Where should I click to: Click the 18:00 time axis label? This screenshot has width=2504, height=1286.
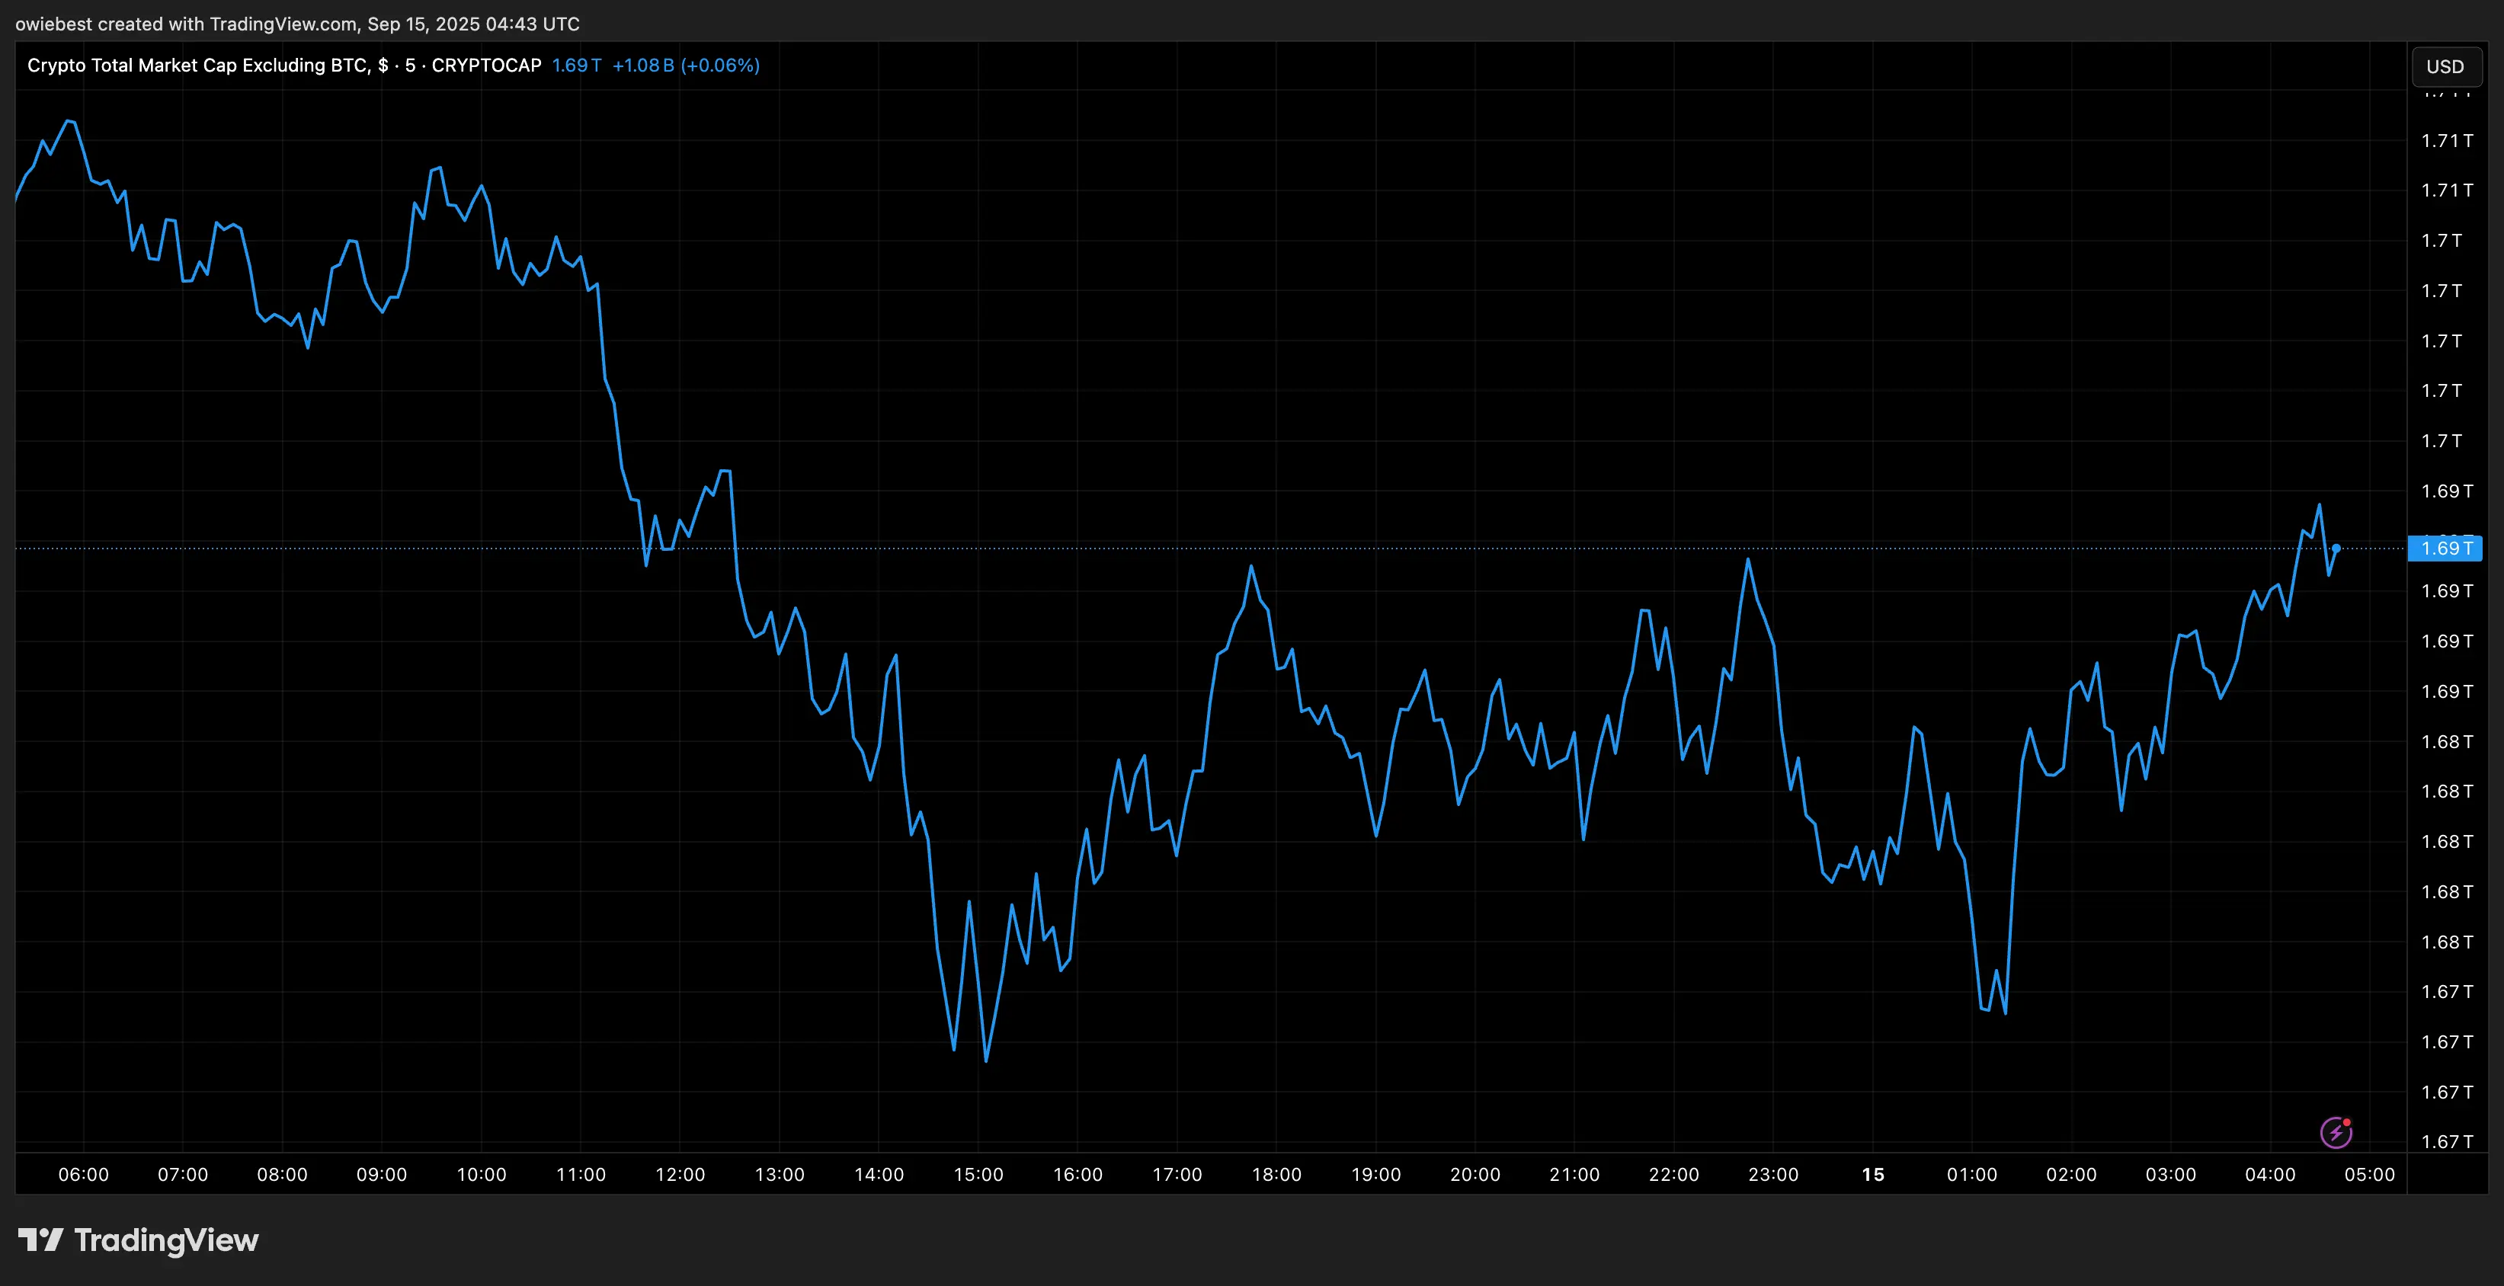tap(1276, 1174)
